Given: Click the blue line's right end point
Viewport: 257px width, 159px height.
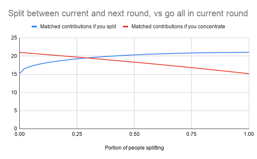Looking at the screenshot, I should (x=248, y=52).
